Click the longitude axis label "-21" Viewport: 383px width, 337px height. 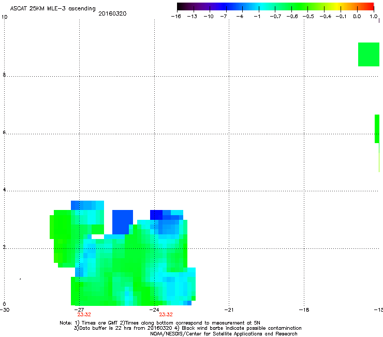tap(229, 310)
